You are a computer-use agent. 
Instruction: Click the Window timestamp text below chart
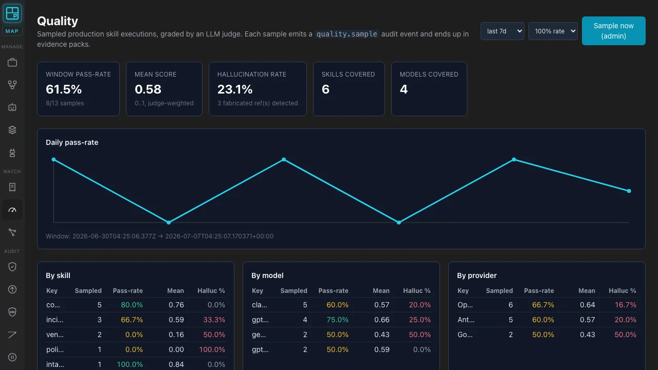(x=159, y=236)
